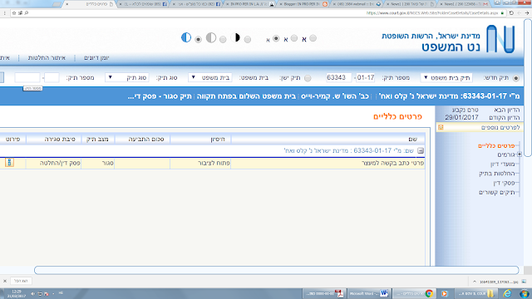Click the חיסיון column header
The width and height of the screenshot is (532, 299).
[x=200, y=139]
